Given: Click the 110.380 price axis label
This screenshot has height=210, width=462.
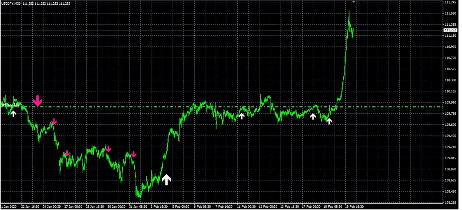Looking at the screenshot, I should pos(451,80).
